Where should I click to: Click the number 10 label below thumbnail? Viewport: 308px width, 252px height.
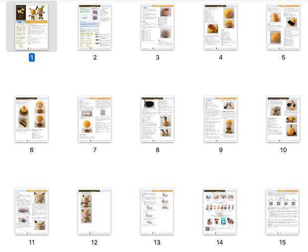click(x=283, y=150)
